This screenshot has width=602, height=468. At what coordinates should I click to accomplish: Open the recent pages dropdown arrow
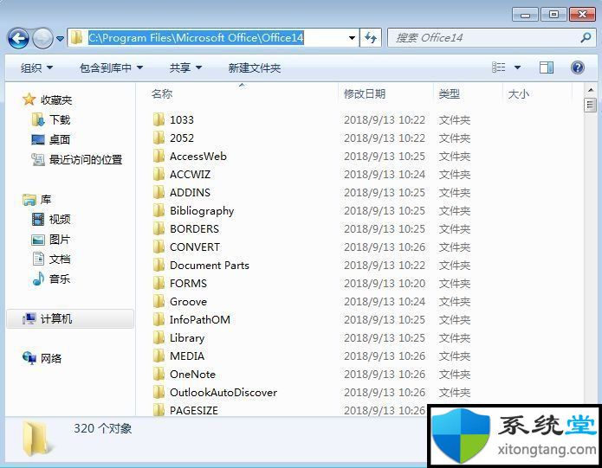coord(60,38)
